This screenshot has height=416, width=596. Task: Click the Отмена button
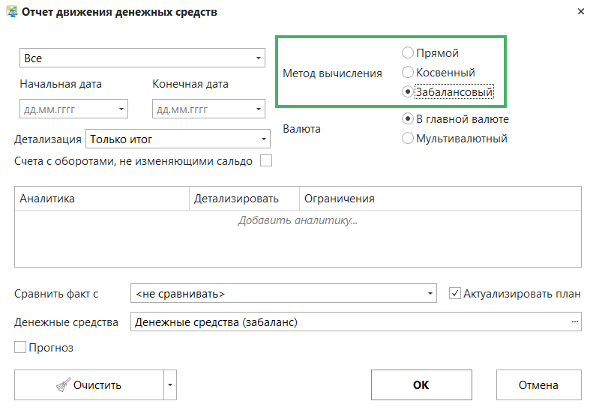point(538,385)
